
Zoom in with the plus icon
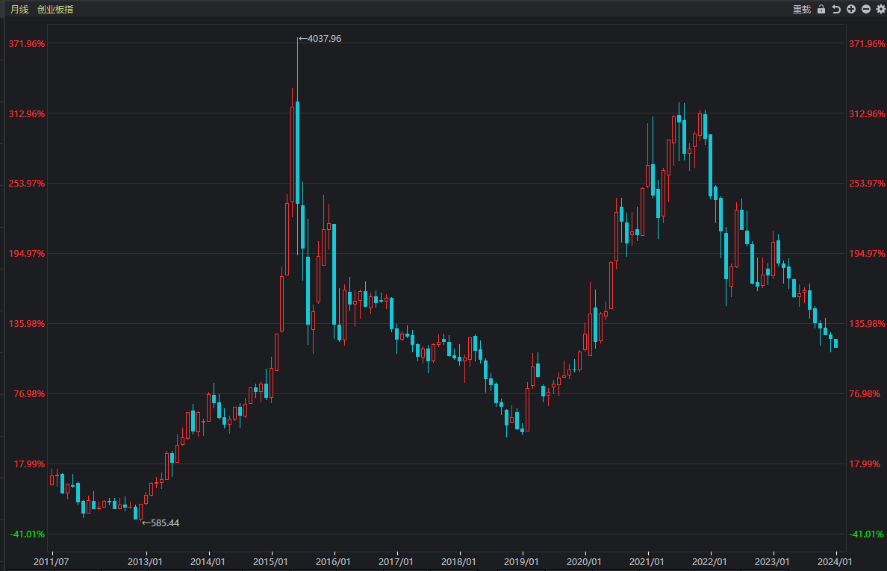pos(851,9)
